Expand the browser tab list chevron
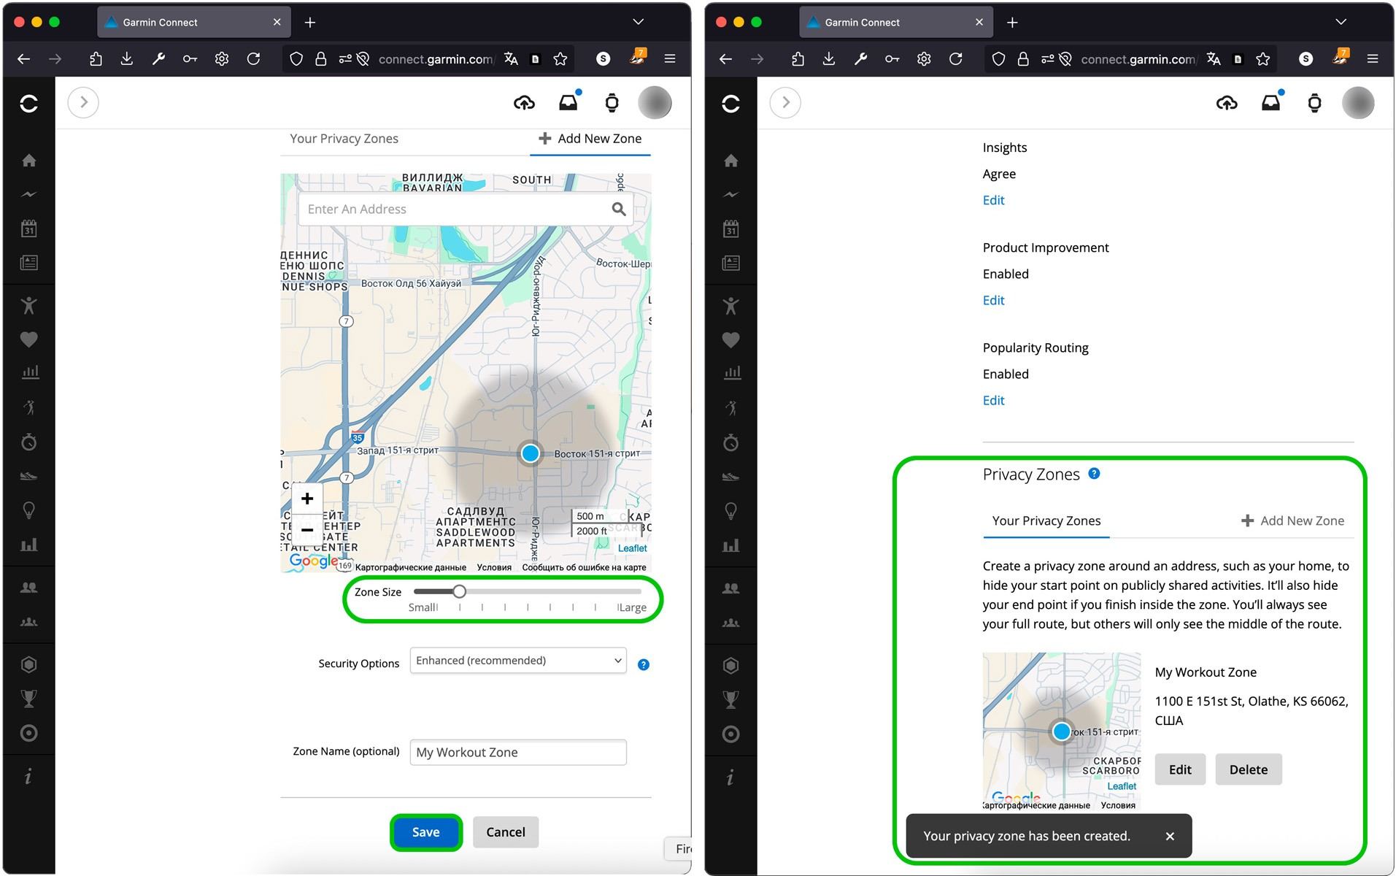Screen dimensions: 1396x876 pyautogui.click(x=639, y=21)
